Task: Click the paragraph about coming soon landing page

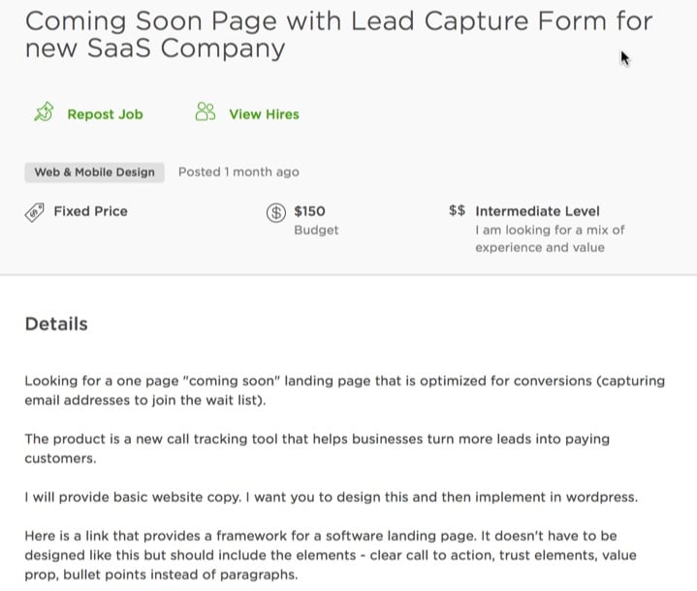Action: point(344,390)
